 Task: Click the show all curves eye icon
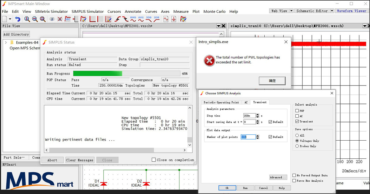point(52,19)
